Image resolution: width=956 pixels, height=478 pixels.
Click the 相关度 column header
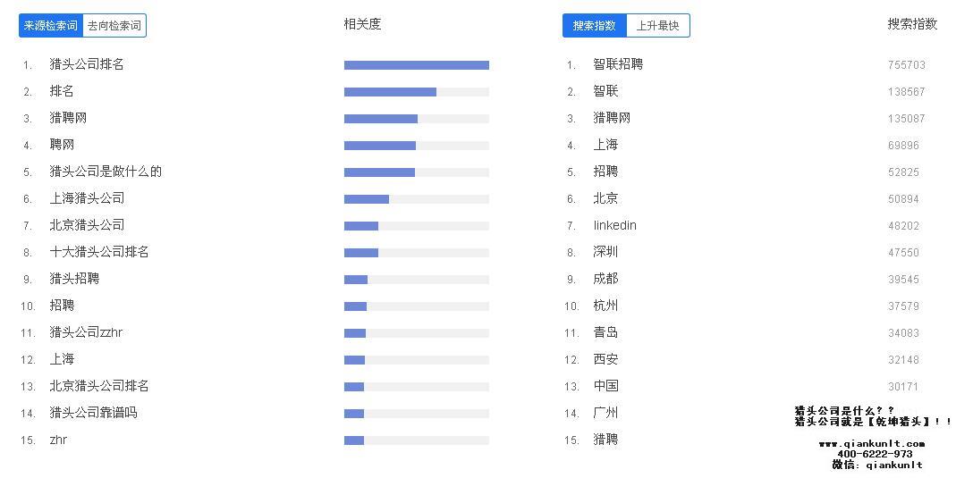pos(362,24)
